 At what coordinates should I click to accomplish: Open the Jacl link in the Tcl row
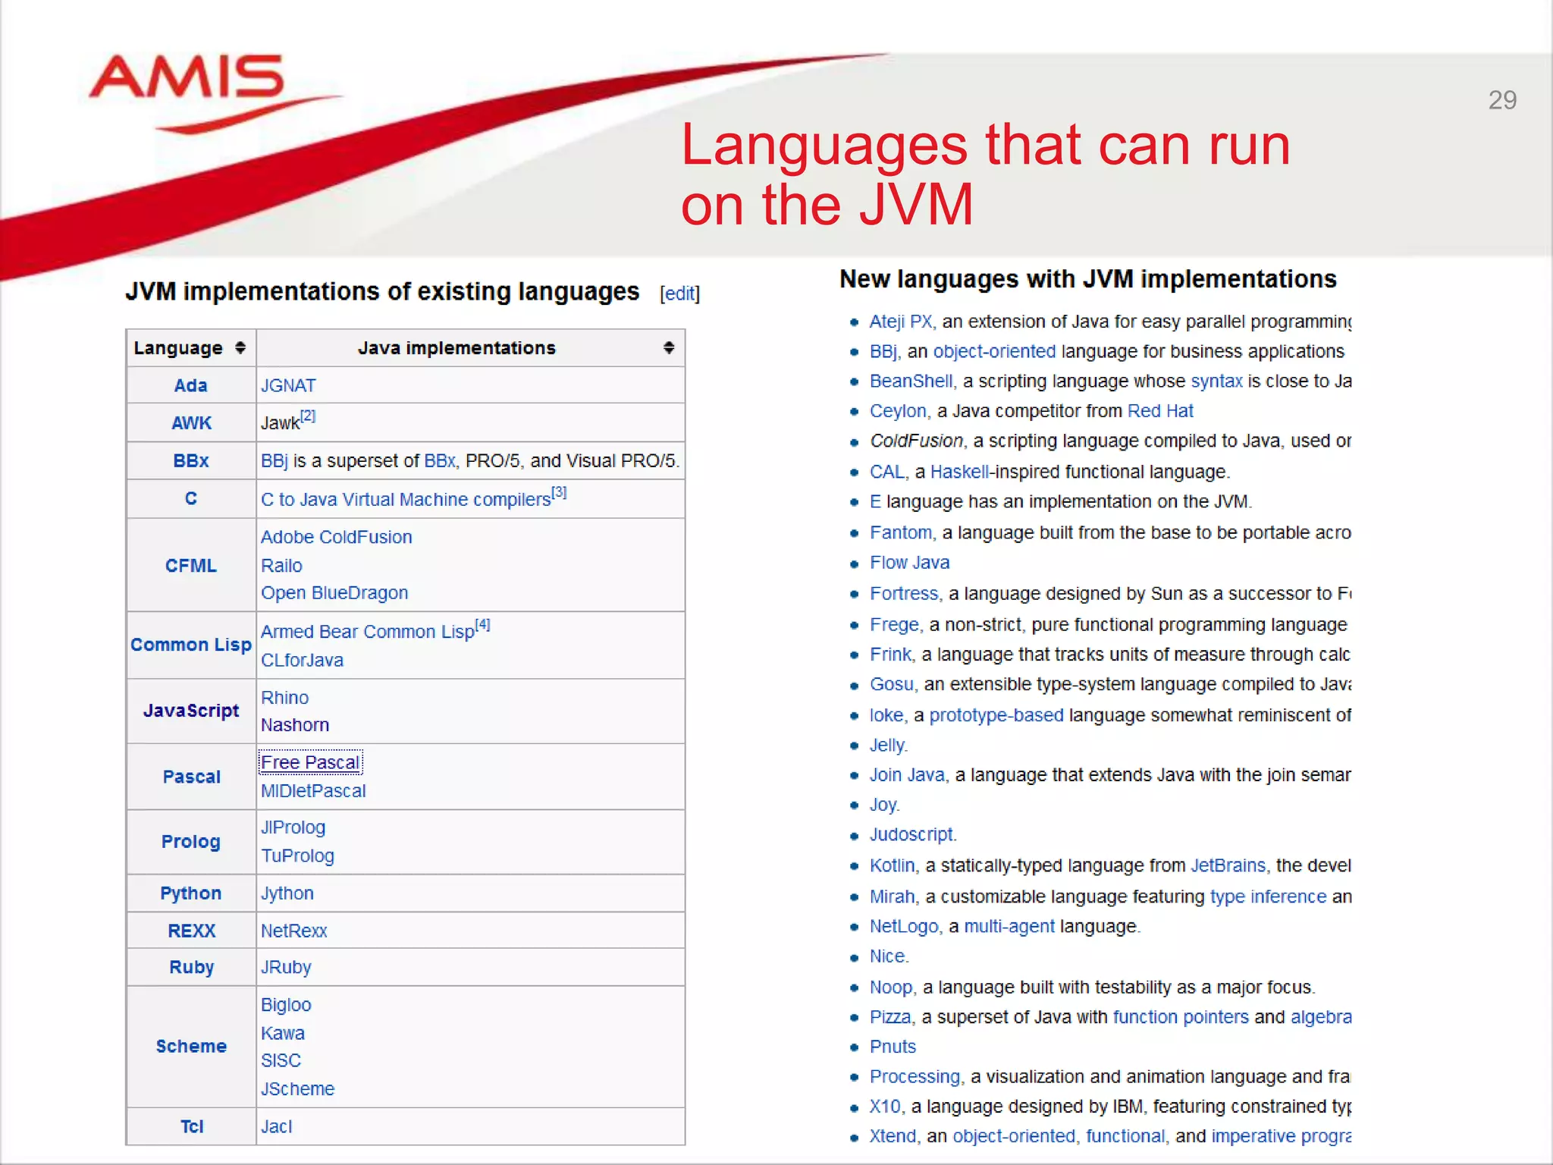click(x=276, y=1127)
